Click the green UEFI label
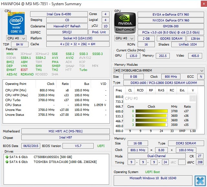Screen dimensions: 207x187 click(101, 146)
